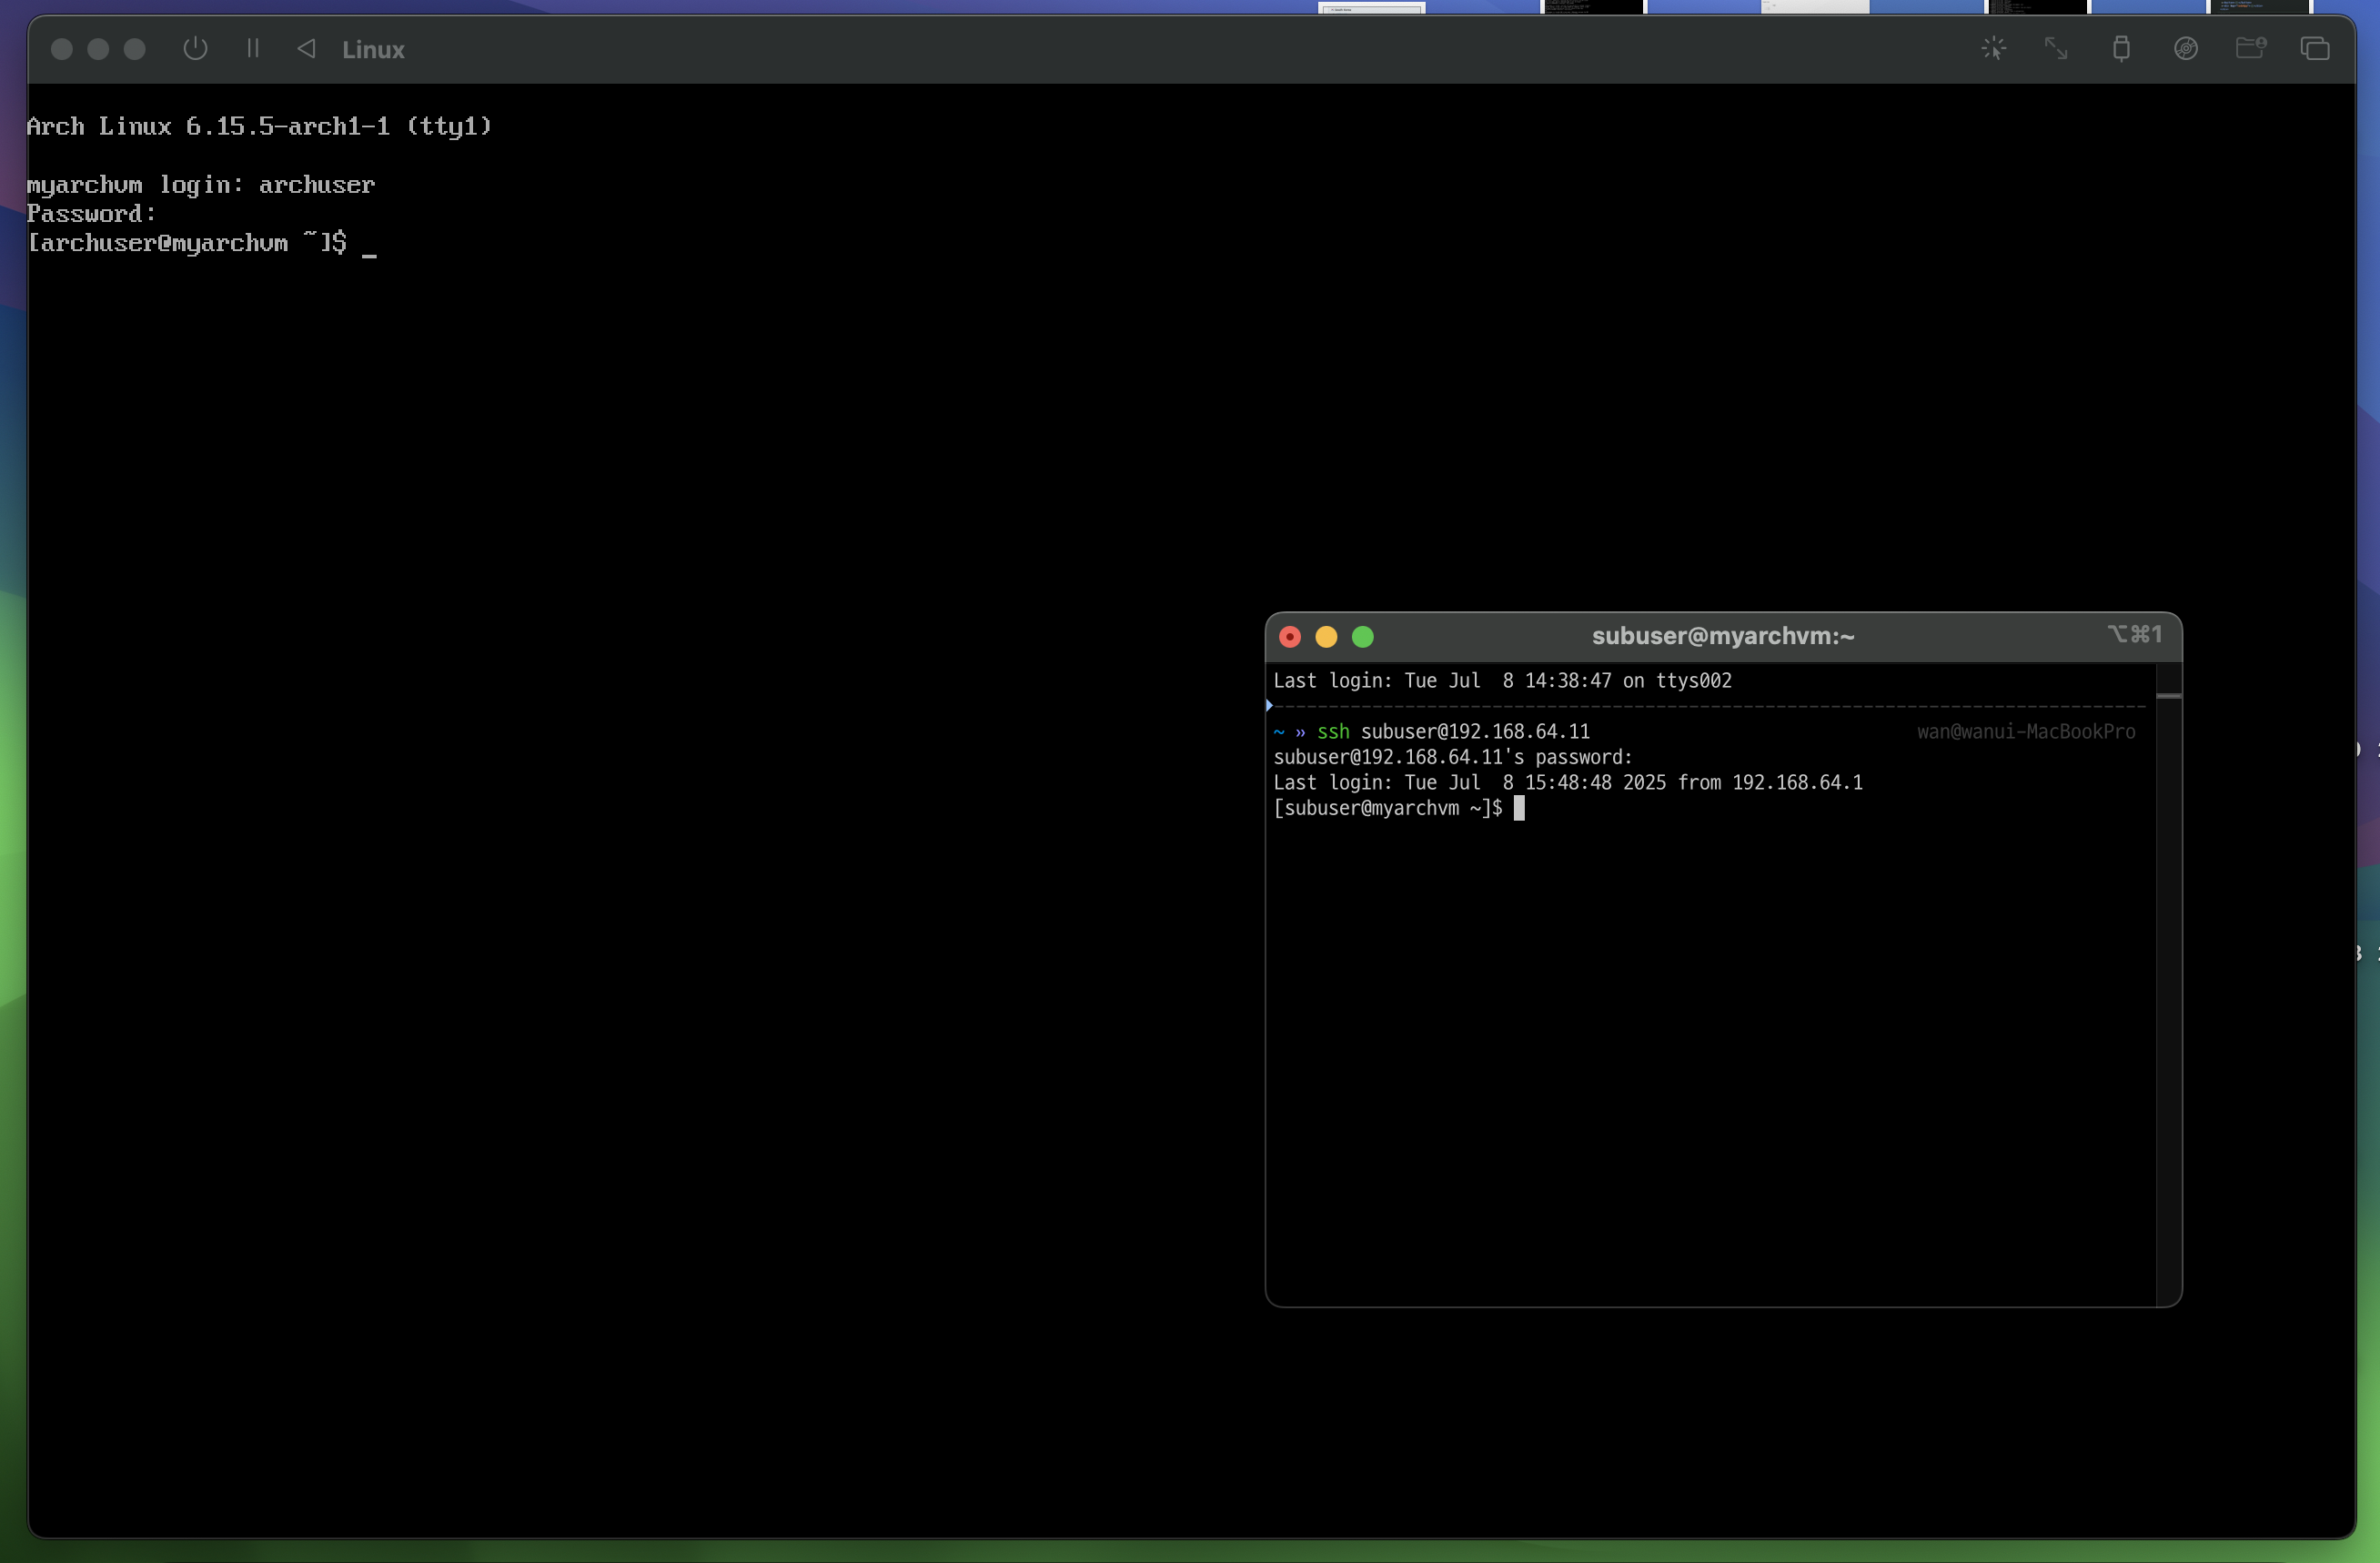2380x1563 pixels.
Task: Click the terminal scrollbar track on right edge
Action: click(2168, 985)
